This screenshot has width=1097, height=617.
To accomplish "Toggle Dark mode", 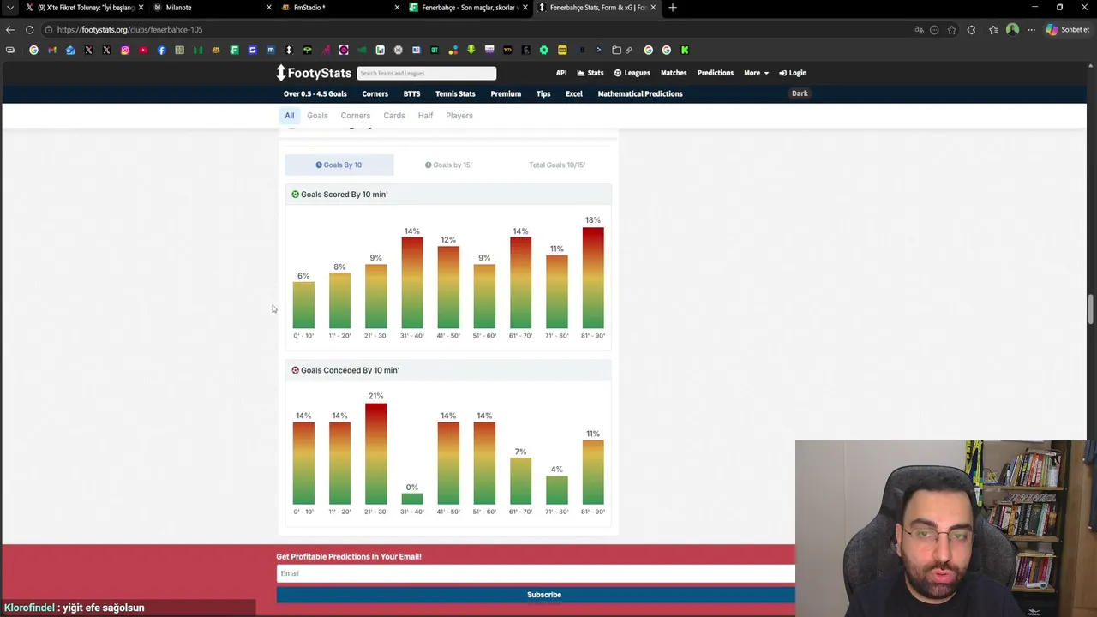I will (800, 93).
